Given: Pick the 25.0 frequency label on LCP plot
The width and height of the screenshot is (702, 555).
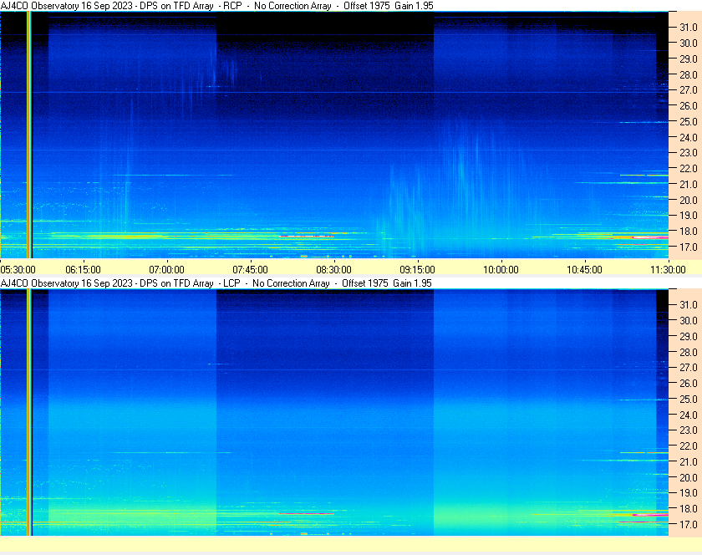Looking at the screenshot, I should 689,399.
